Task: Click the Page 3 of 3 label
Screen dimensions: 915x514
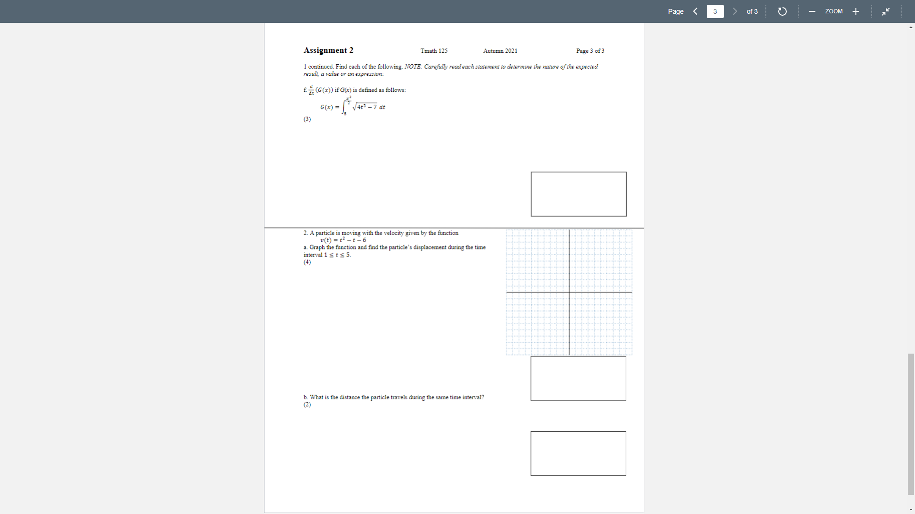Action: click(590, 50)
